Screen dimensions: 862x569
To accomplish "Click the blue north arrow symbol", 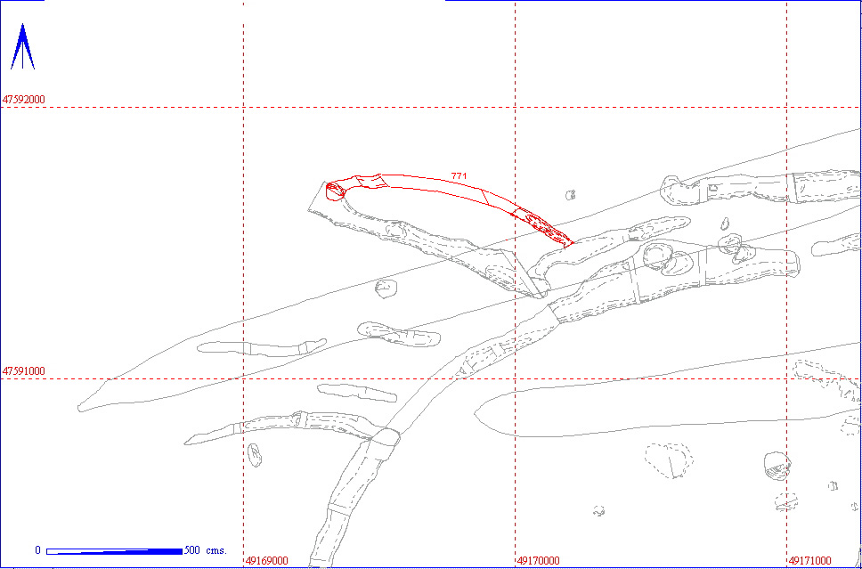I will [x=22, y=46].
